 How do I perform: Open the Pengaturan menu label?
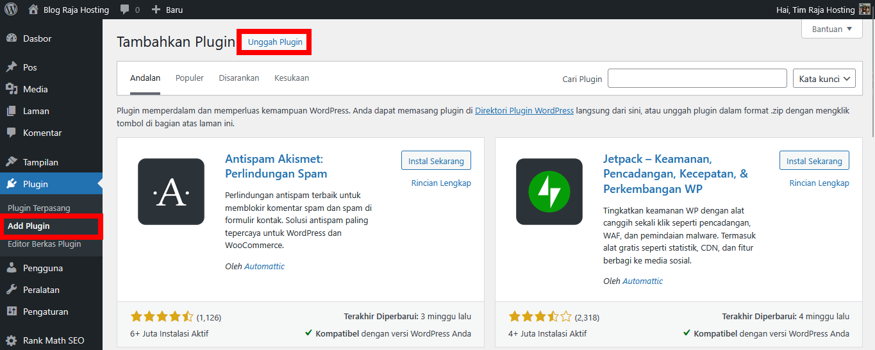coord(46,312)
